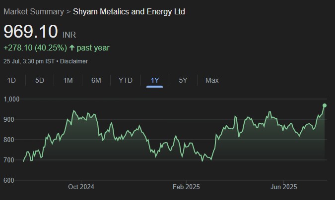View the 5Y price history tab

(x=183, y=80)
